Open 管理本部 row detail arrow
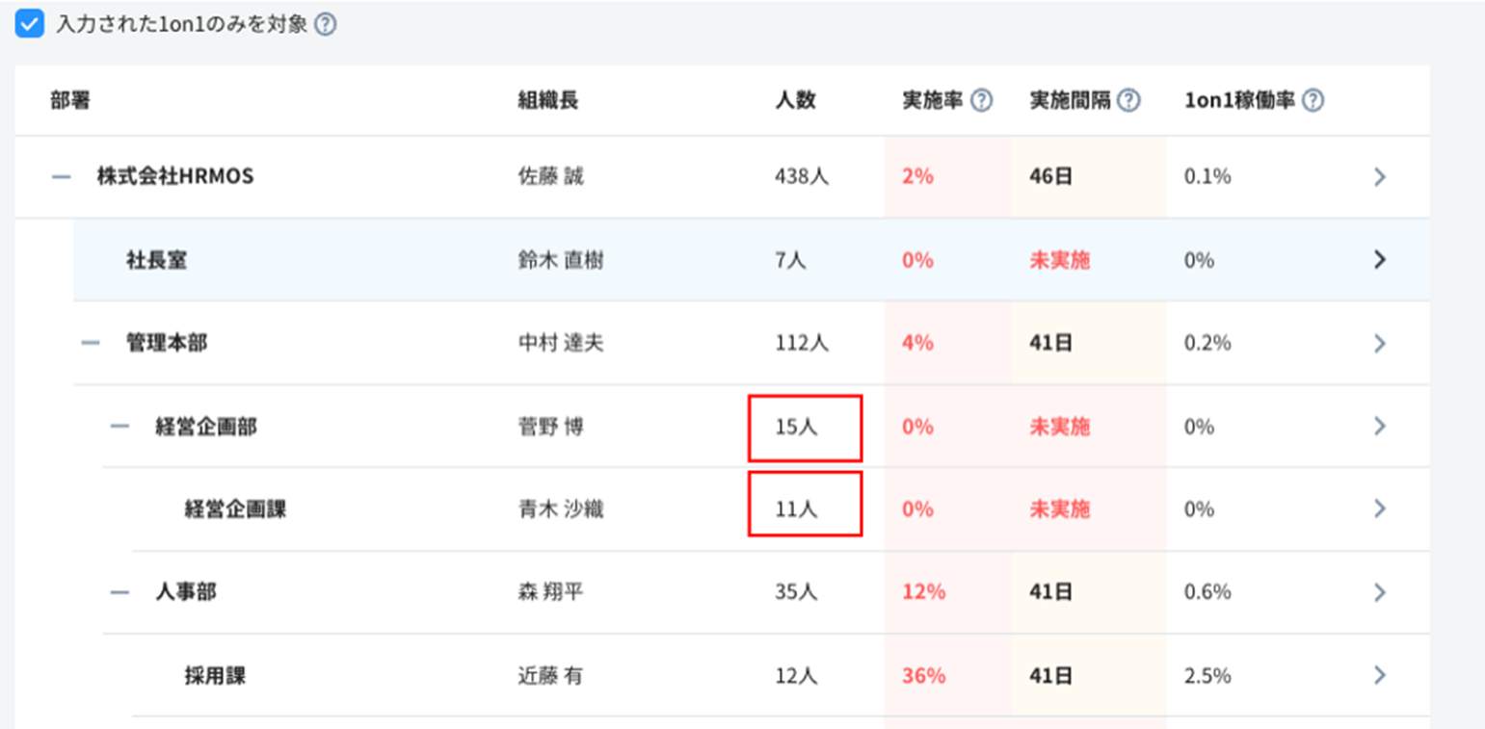 [1379, 343]
